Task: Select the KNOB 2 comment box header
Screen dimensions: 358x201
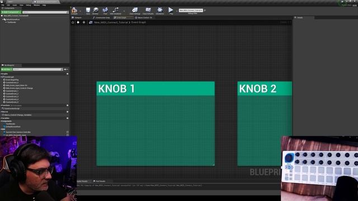Action: 265,88
